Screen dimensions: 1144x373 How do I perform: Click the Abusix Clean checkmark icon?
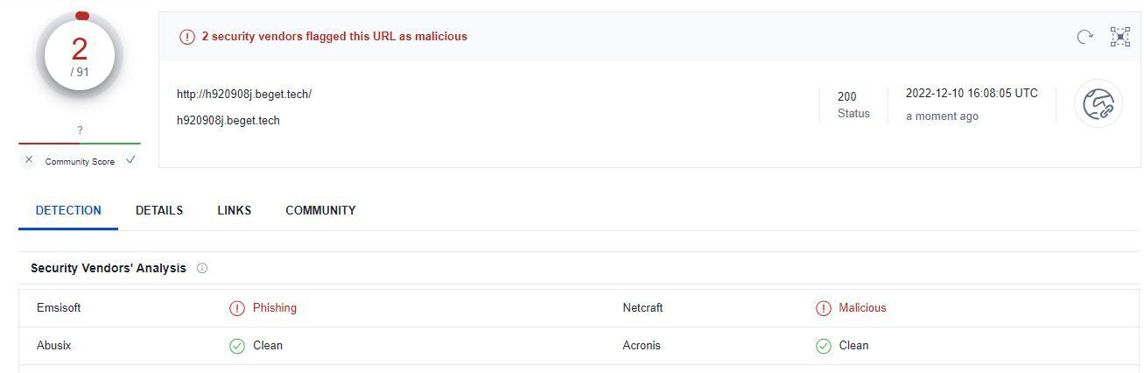point(236,346)
